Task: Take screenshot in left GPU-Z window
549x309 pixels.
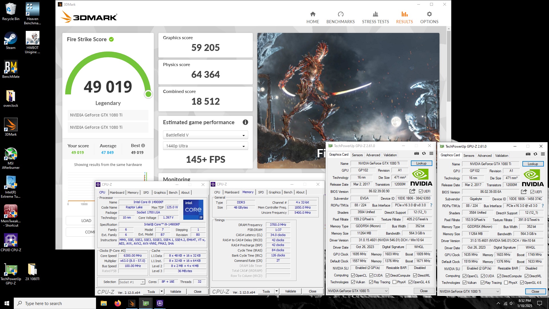Action: pyautogui.click(x=416, y=154)
